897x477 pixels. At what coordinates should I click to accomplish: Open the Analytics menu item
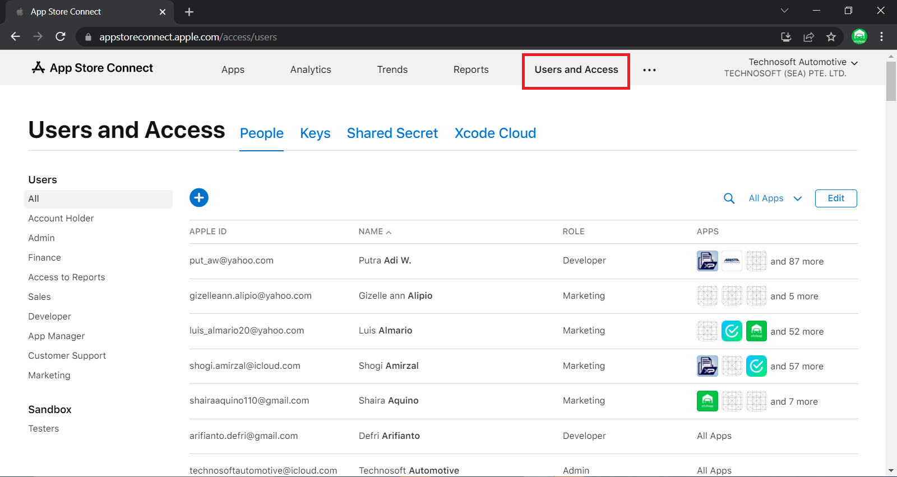pos(311,70)
